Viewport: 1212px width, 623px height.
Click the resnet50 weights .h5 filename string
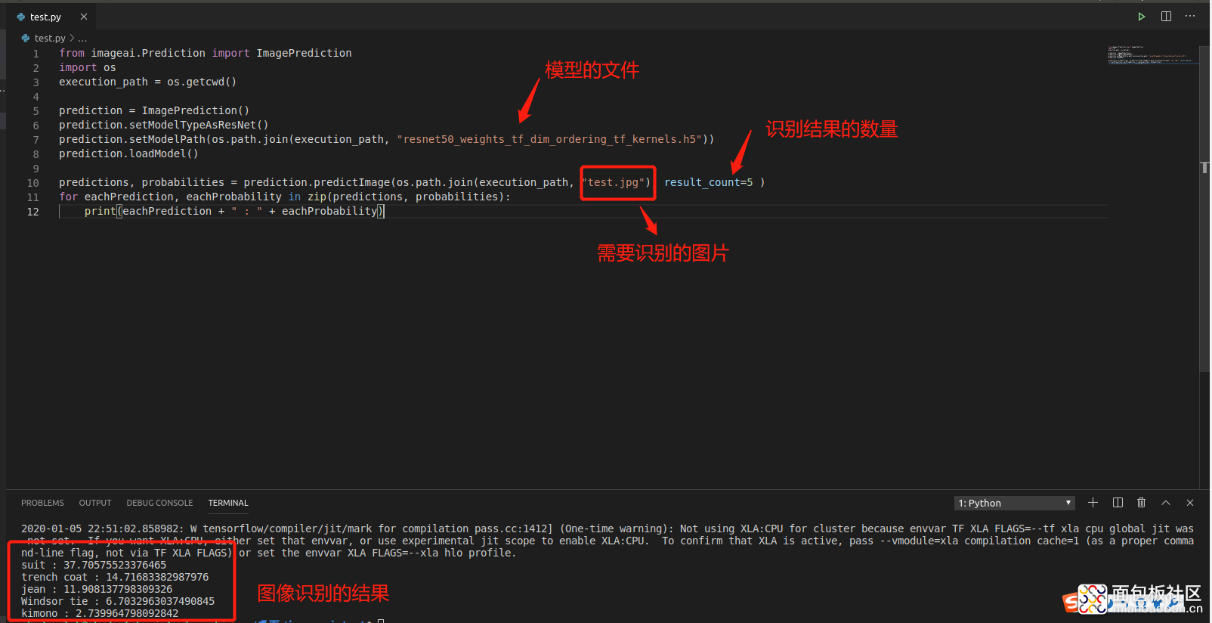(549, 139)
